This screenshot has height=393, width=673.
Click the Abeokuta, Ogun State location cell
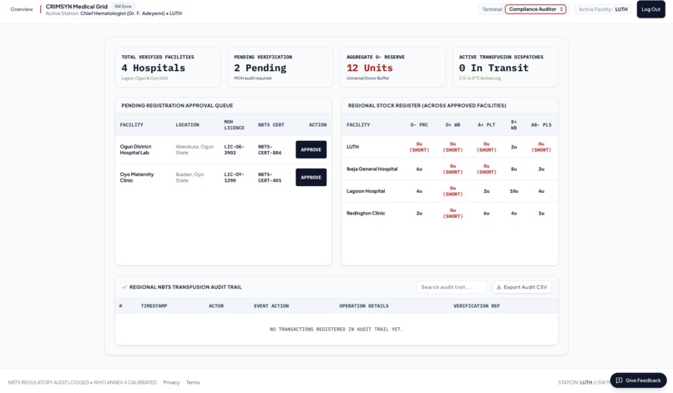pos(195,149)
